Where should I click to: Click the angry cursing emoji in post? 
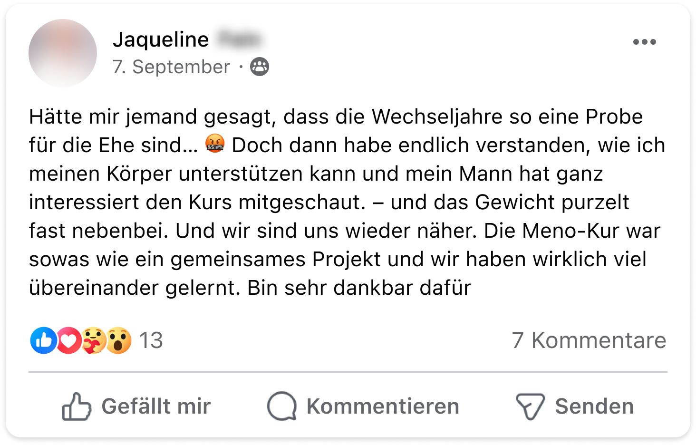215,144
